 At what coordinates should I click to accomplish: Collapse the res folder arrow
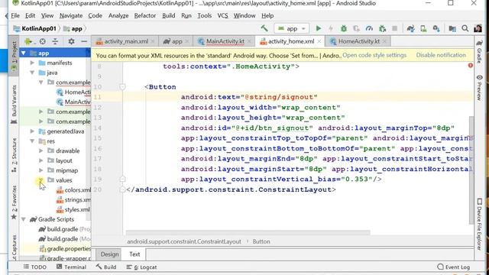(32, 141)
